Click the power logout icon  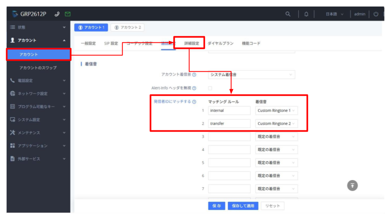pyautogui.click(x=376, y=14)
